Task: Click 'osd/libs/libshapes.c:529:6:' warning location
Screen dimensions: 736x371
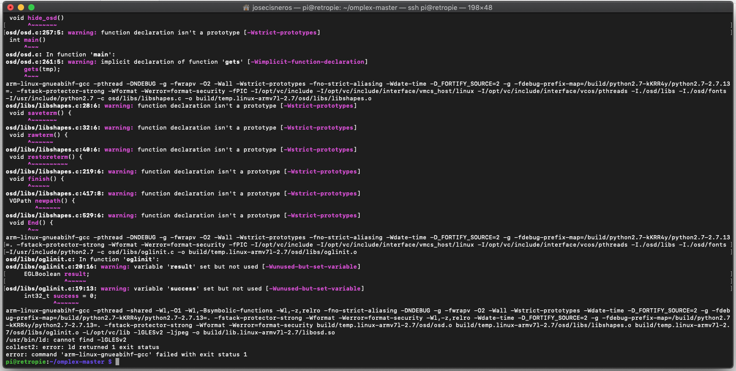Action: click(55, 215)
